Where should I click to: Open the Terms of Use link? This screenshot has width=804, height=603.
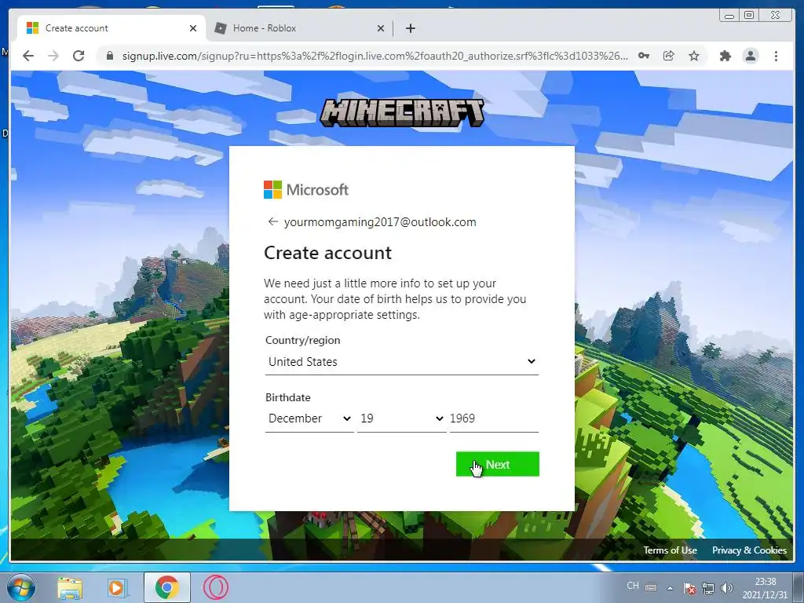point(670,550)
